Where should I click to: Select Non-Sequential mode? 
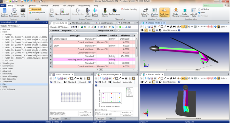[x=37, y=12]
